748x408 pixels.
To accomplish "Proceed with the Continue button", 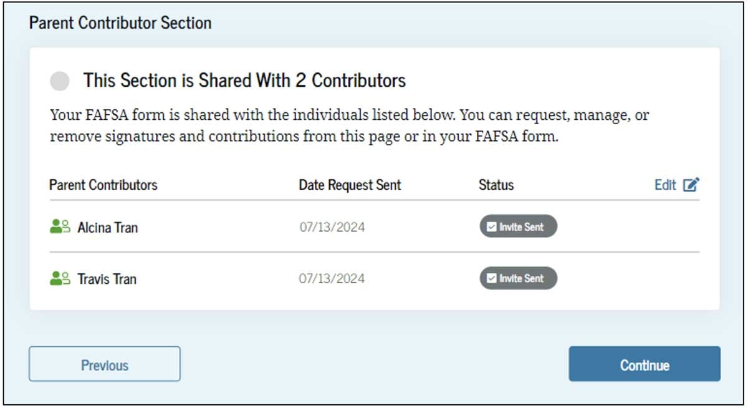I will click(645, 364).
